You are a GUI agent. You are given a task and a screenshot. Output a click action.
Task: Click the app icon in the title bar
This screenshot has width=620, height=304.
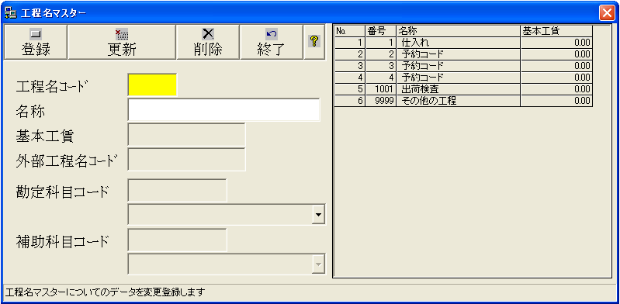[10, 13]
